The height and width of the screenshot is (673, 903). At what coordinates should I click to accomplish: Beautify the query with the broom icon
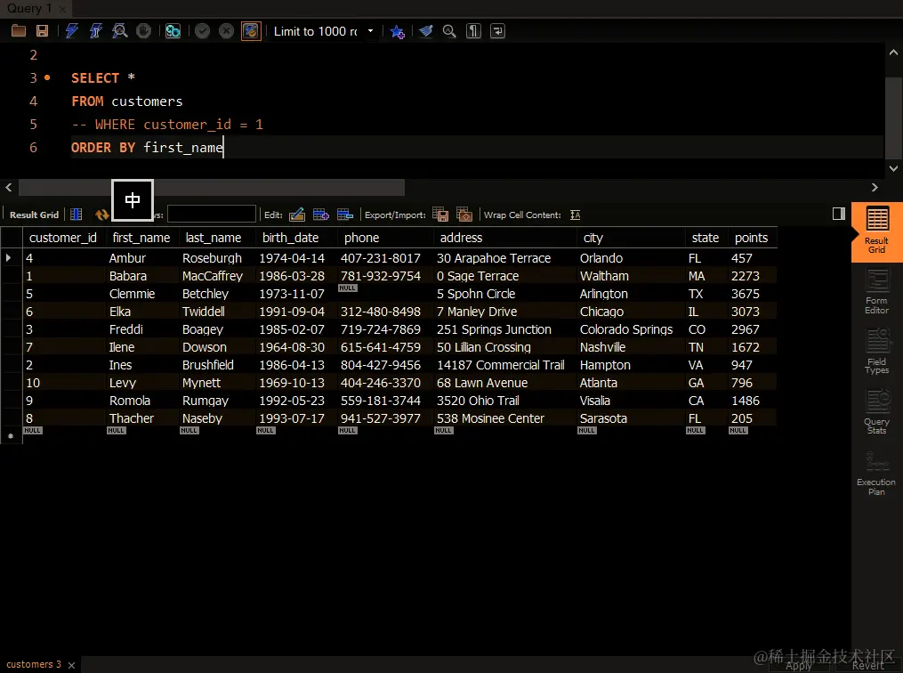pyautogui.click(x=425, y=31)
